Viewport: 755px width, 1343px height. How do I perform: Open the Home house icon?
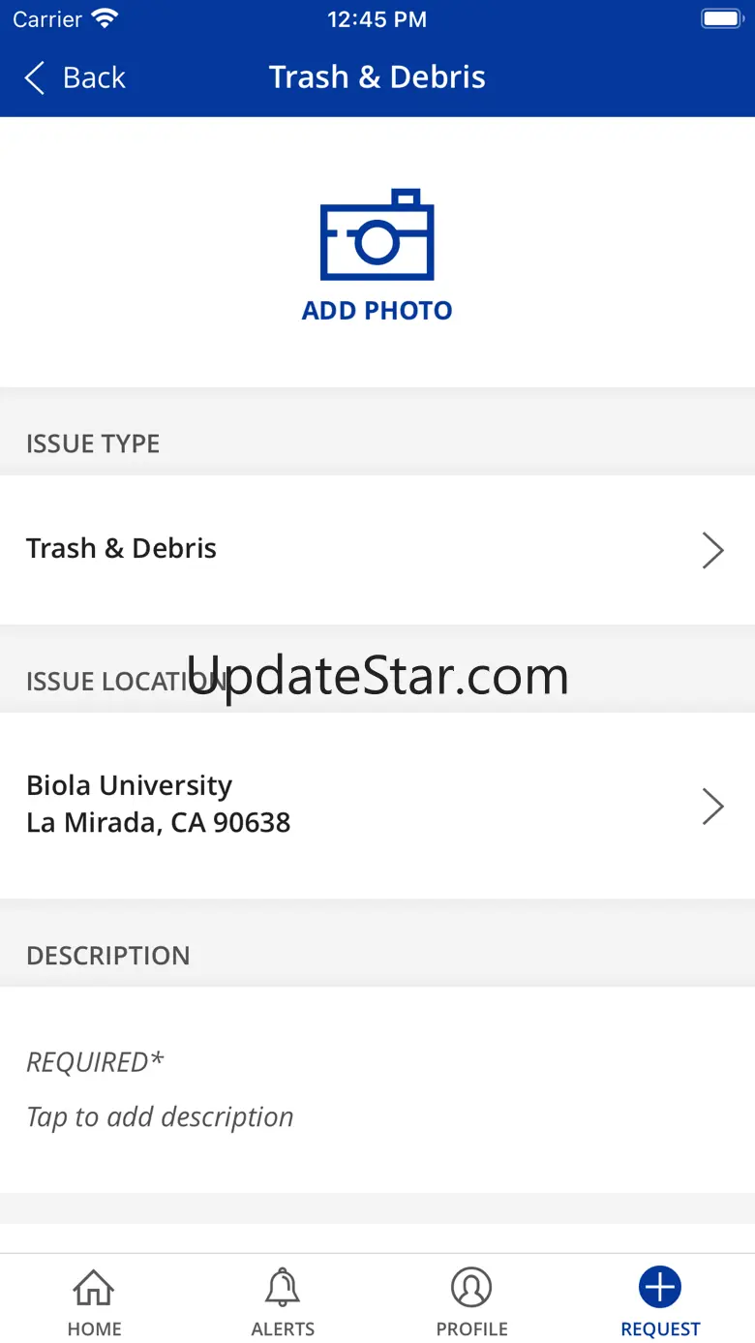pos(94,1288)
